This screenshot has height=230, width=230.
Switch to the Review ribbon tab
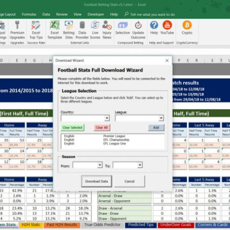pyautogui.click(x=62, y=14)
